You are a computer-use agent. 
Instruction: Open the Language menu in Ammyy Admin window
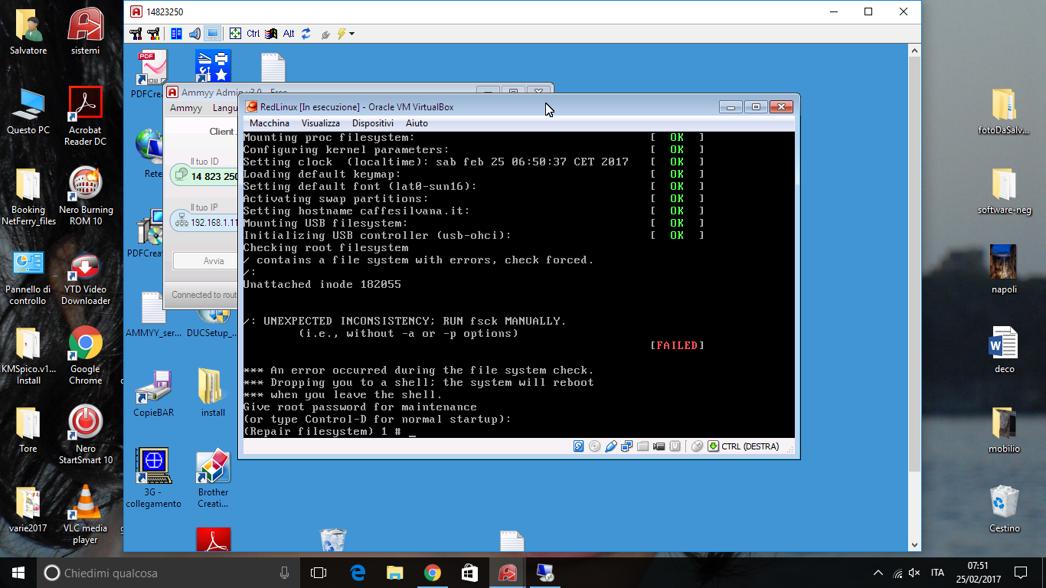tap(225, 108)
